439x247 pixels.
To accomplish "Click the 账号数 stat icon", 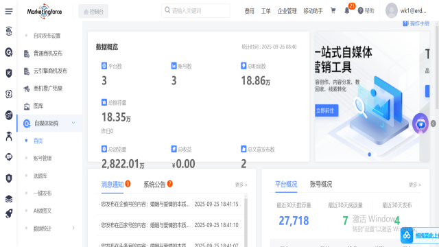I will point(174,66).
